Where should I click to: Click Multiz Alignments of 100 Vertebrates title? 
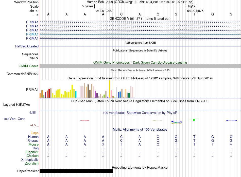140,129
